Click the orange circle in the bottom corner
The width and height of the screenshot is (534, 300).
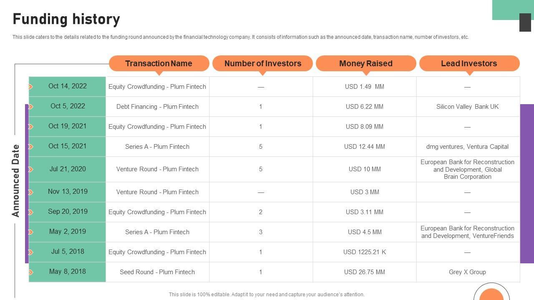pyautogui.click(x=491, y=294)
